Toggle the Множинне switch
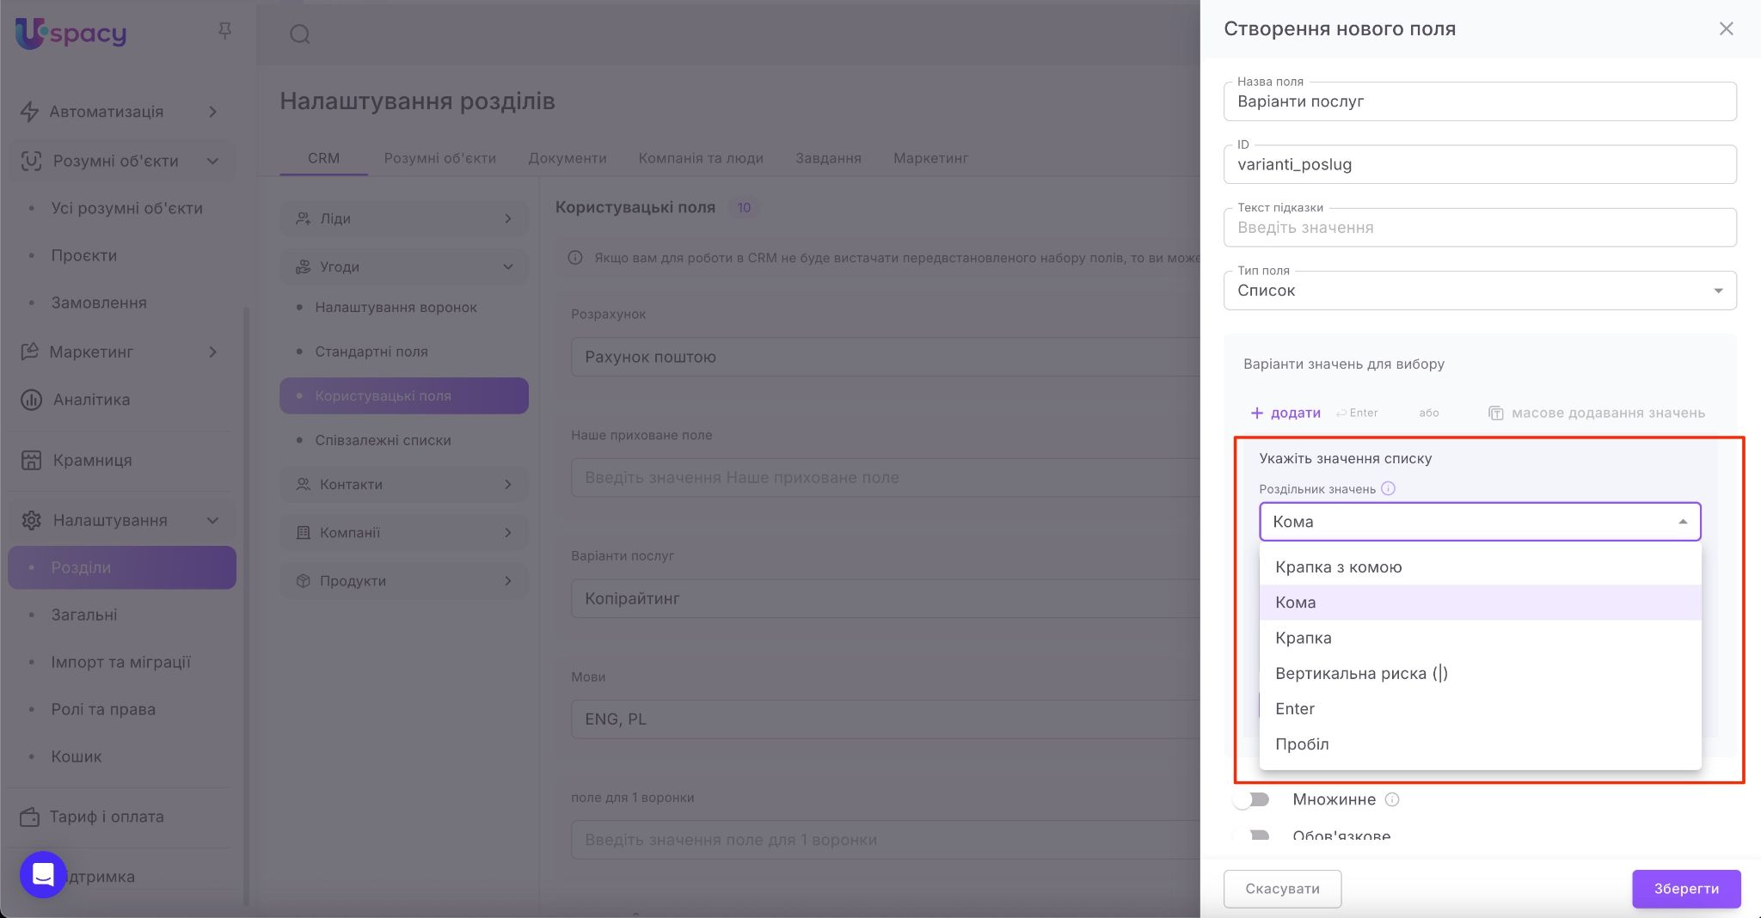 coord(1252,799)
